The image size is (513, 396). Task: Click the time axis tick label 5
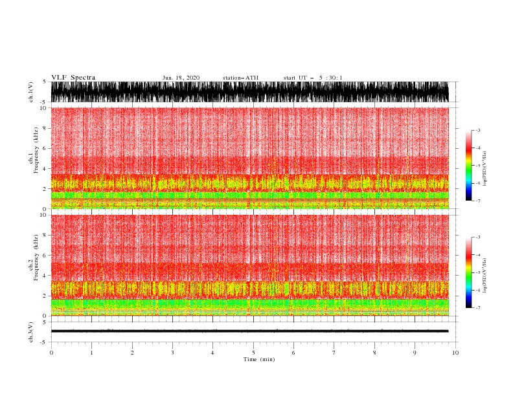tap(253, 353)
